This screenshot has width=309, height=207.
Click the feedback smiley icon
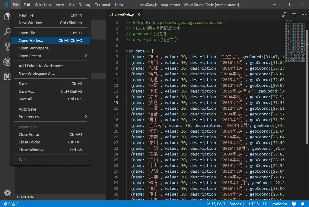(x=294, y=204)
